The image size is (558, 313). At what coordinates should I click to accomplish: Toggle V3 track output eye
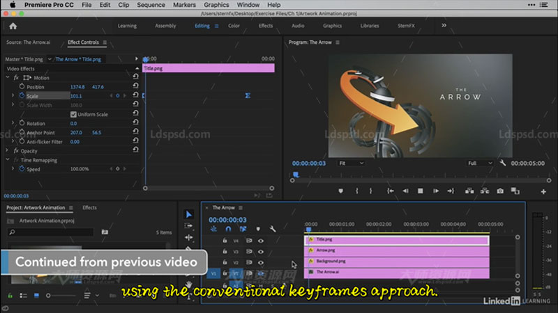(260, 252)
